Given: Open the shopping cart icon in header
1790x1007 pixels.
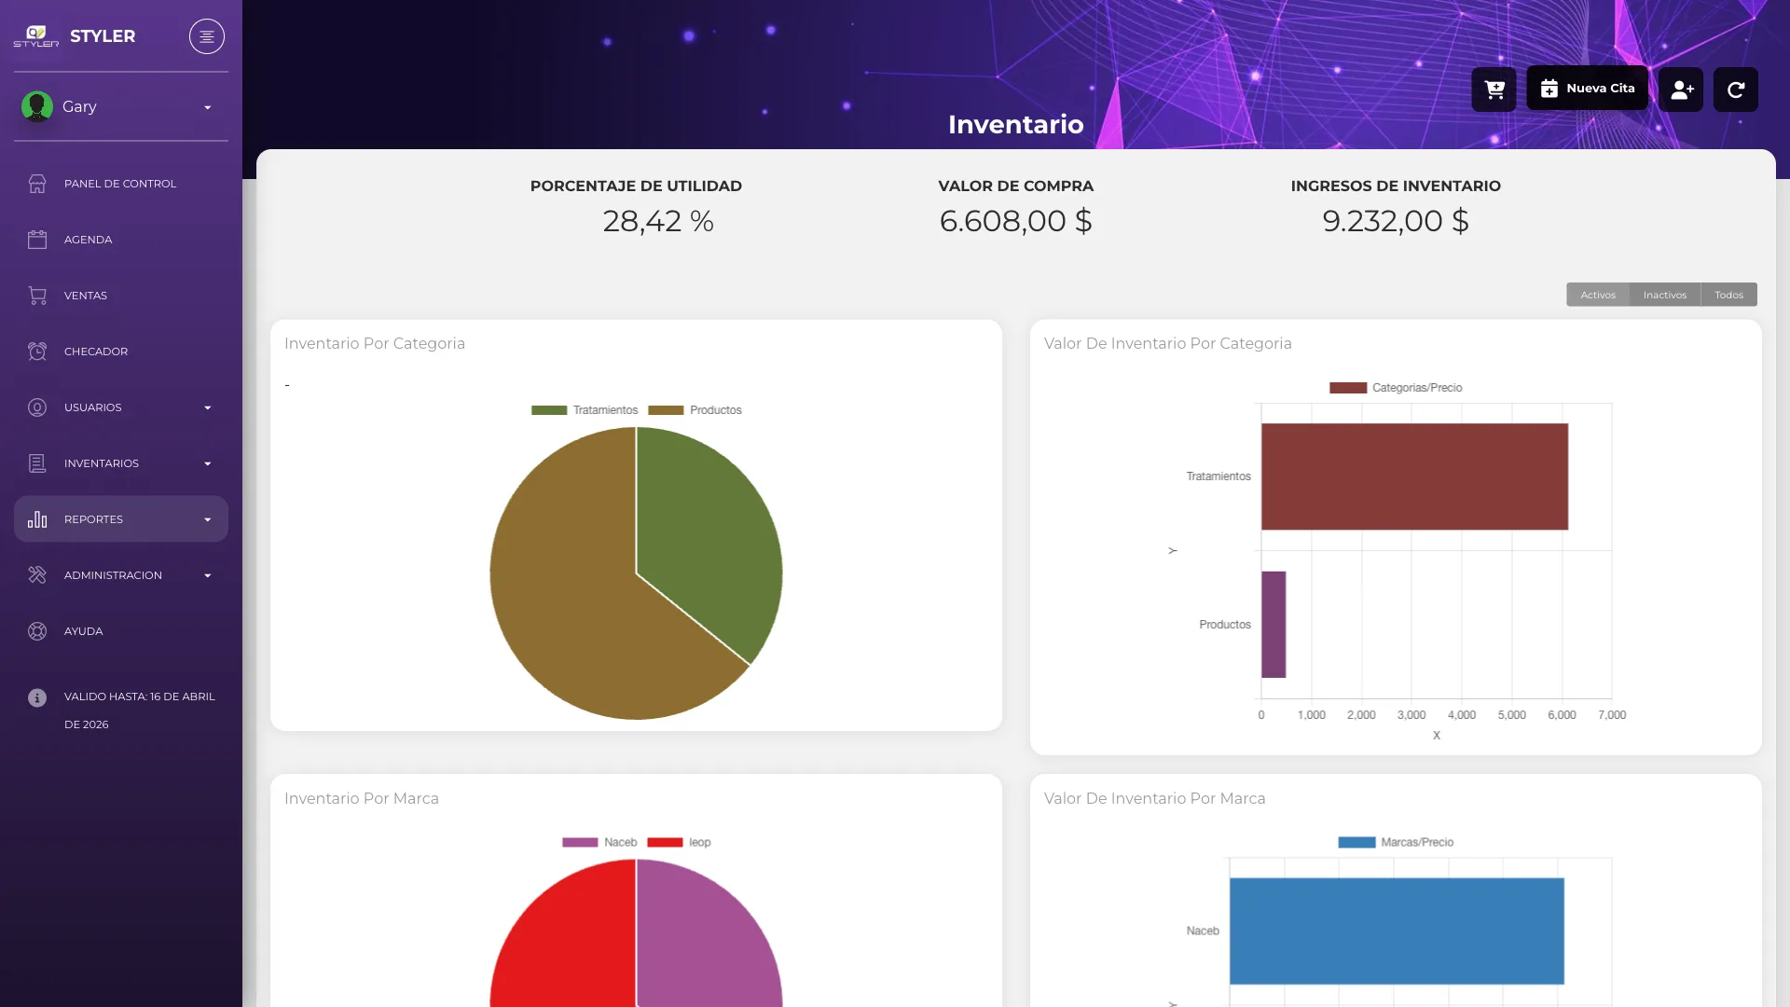Looking at the screenshot, I should click(1494, 90).
